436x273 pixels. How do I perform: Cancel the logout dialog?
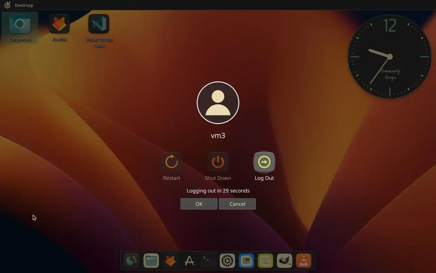point(237,204)
